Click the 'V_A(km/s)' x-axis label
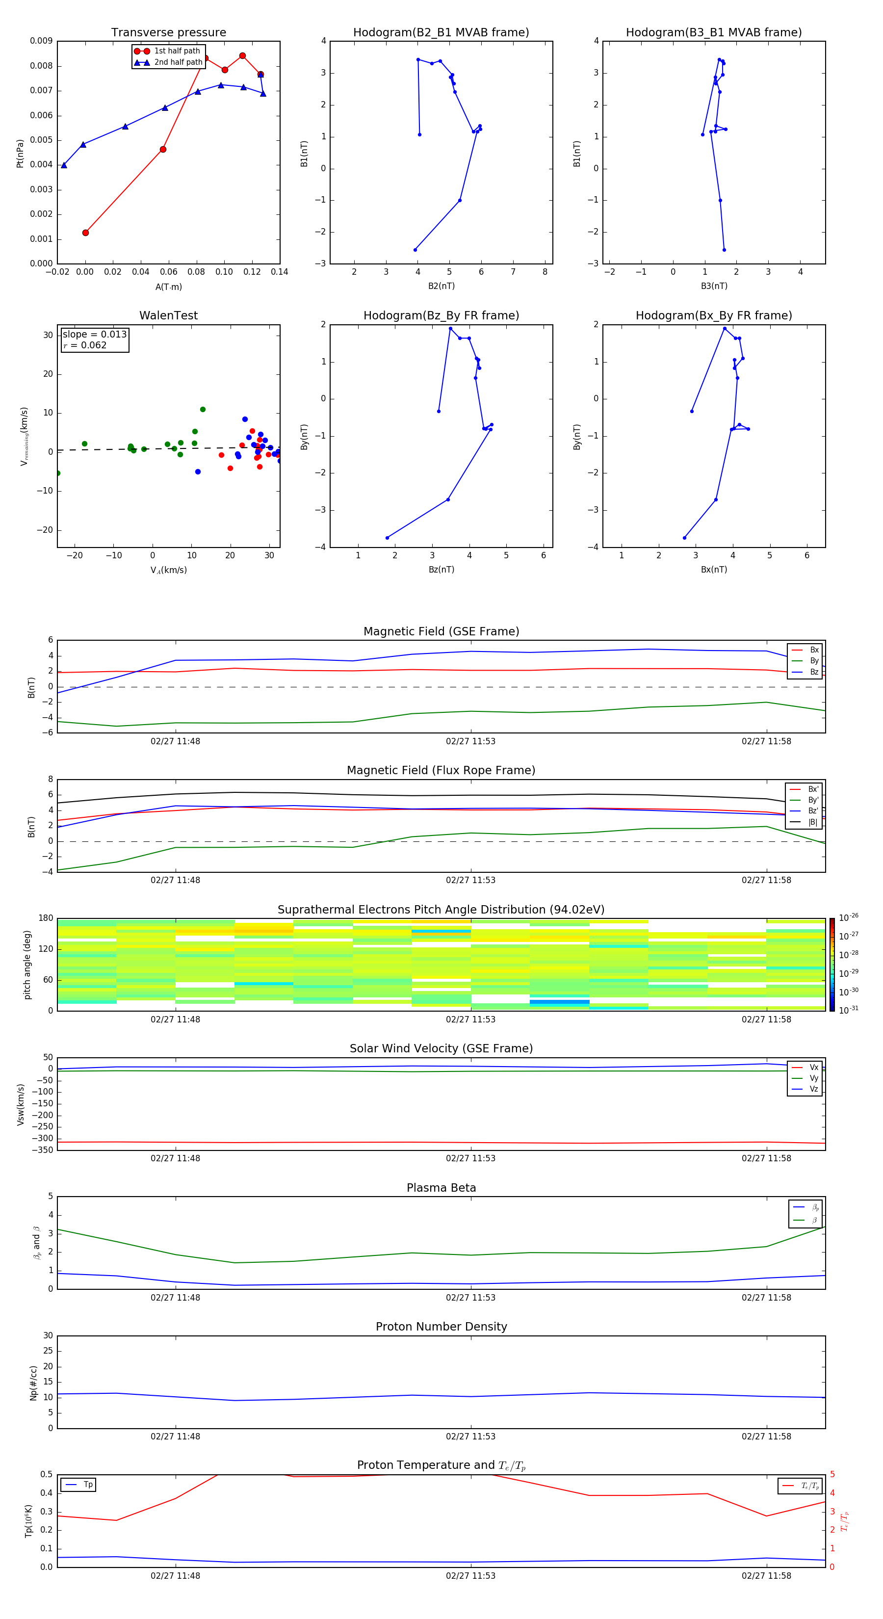Screen dimensions: 883x1619 tap(168, 570)
